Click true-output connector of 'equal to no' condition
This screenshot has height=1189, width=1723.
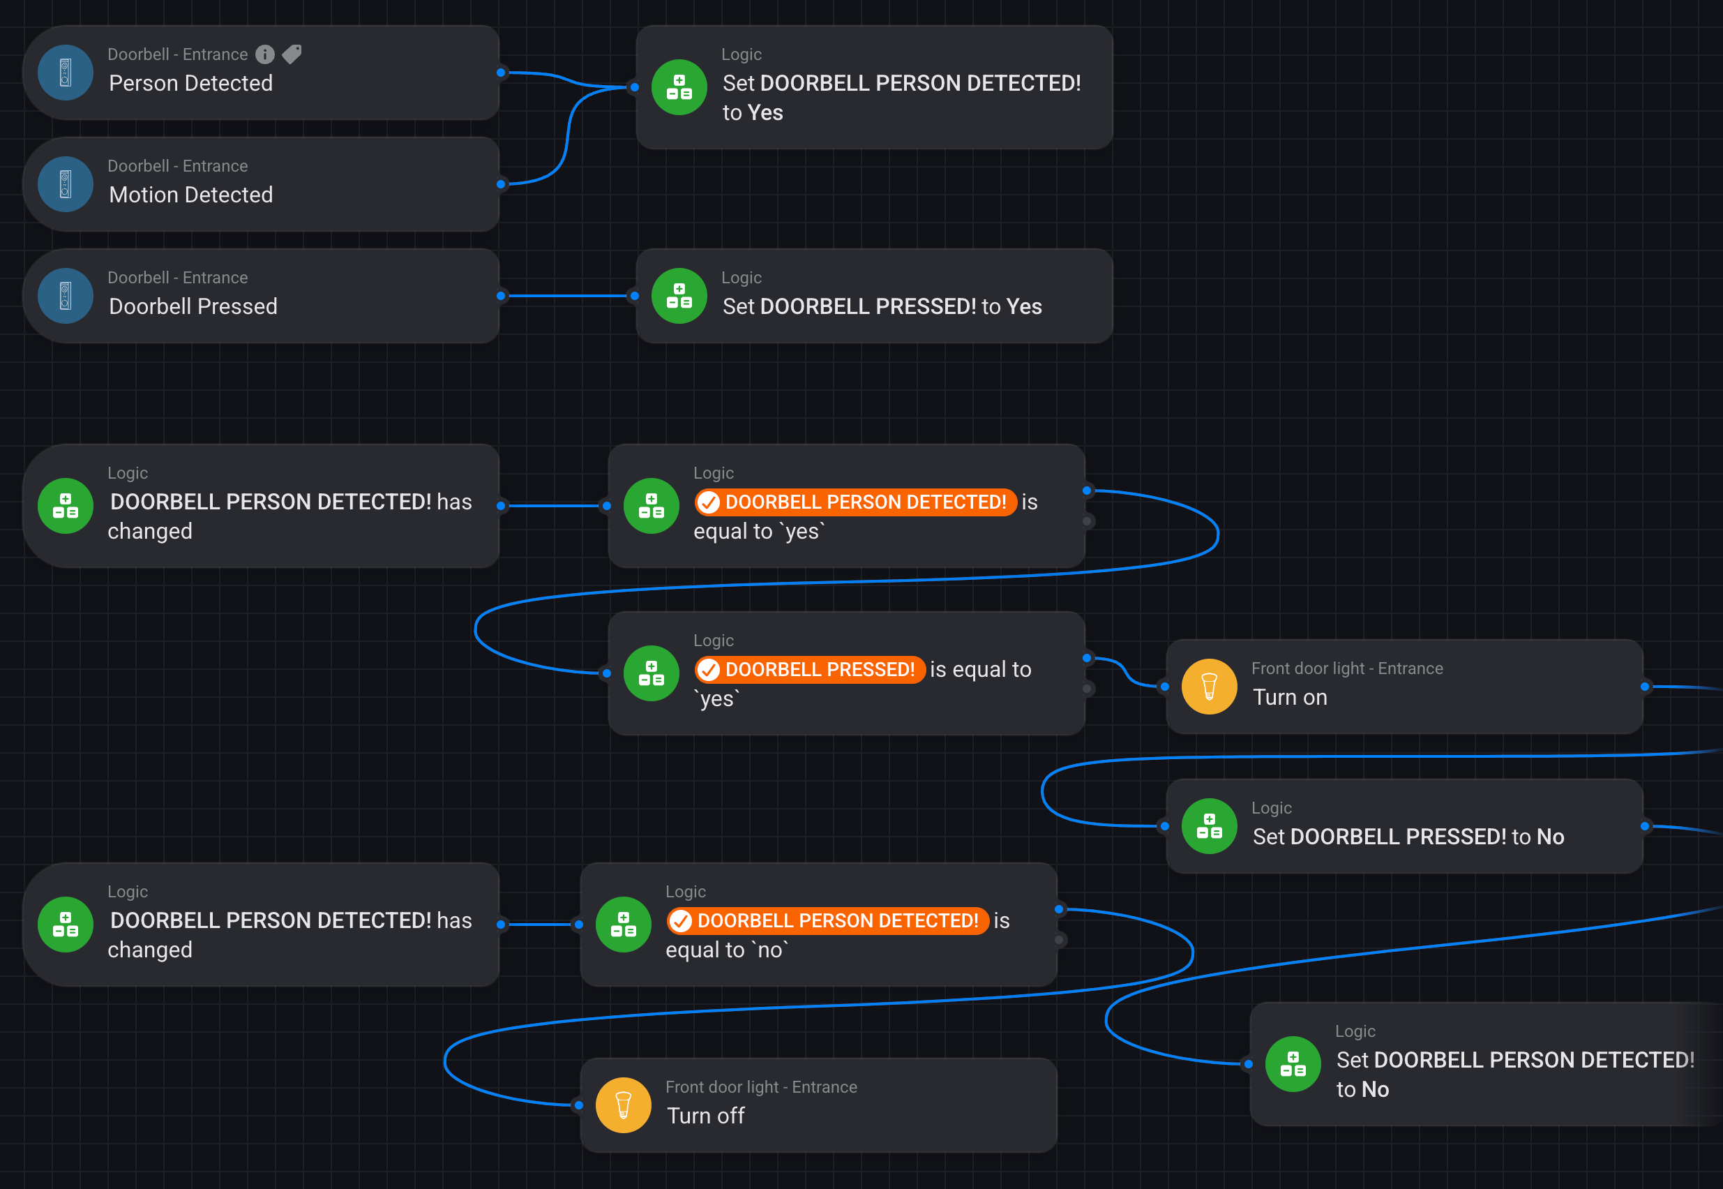[1058, 909]
